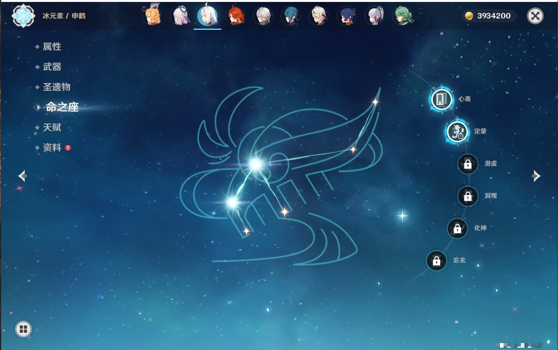
Task: Click the locked node icon beside 忘玄
Action: 436,261
